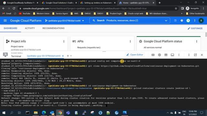Viewport: 207px width, 116px height.
Task: Open the Windows notification center
Action: (202, 113)
